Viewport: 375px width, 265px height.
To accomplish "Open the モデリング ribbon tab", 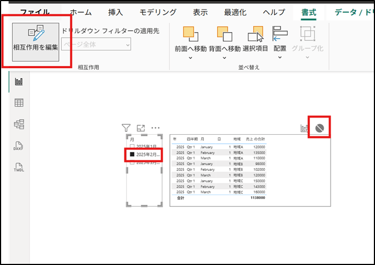I will [x=158, y=12].
